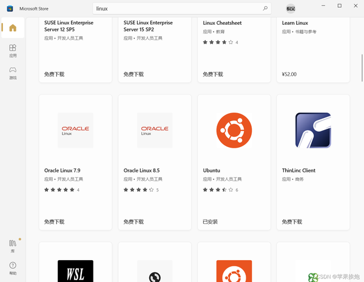Click the Ubuntu orange circle logo
Image resolution: width=364 pixels, height=282 pixels.
click(234, 130)
